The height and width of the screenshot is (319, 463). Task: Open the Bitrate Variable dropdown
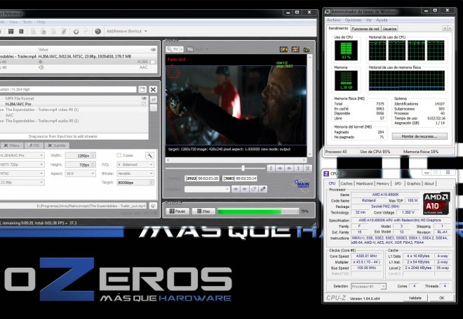pos(135,174)
